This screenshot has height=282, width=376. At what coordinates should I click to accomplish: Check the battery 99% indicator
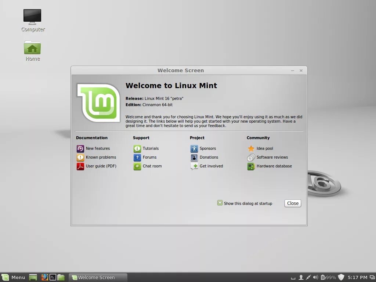[328, 278]
